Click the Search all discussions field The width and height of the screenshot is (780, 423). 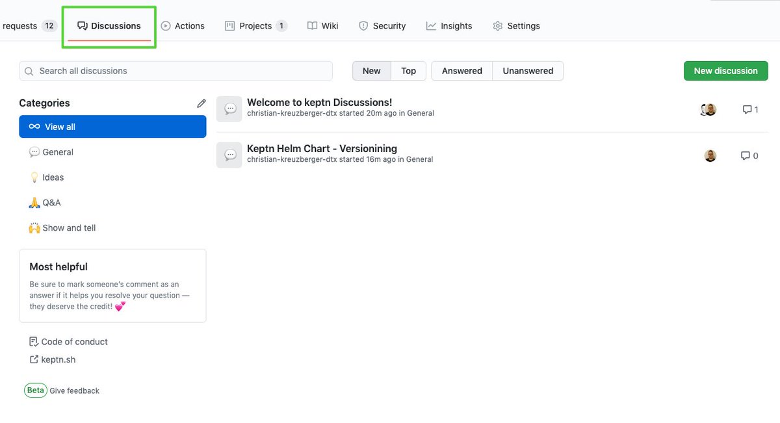[175, 71]
